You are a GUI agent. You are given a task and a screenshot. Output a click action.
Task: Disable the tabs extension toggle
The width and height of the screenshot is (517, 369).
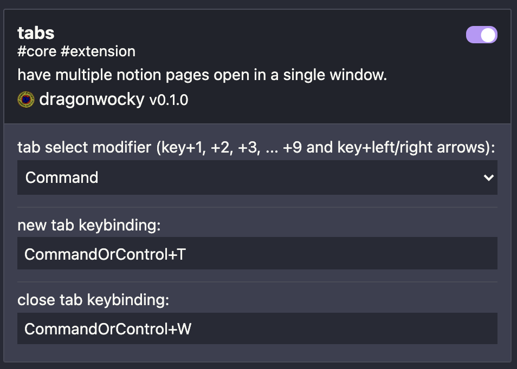click(481, 34)
